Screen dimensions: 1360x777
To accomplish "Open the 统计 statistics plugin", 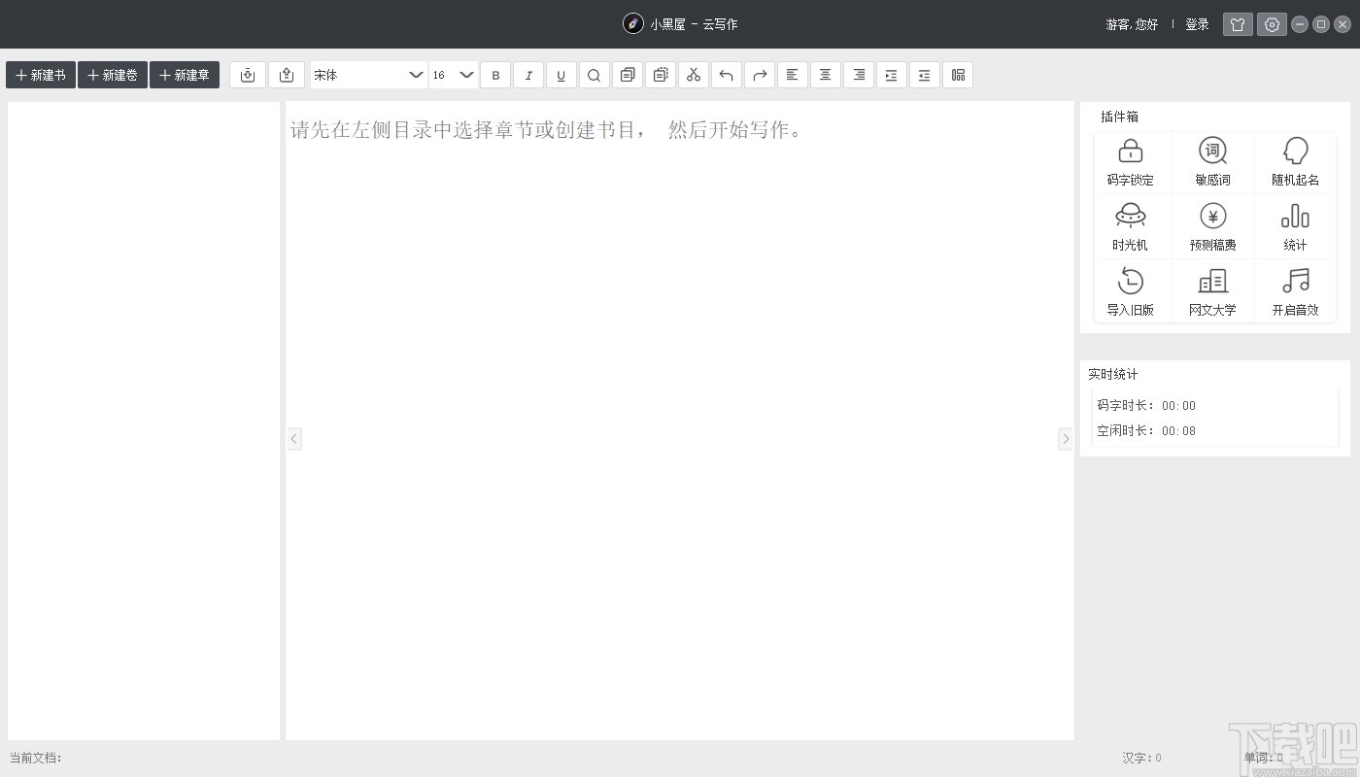I will (x=1296, y=227).
